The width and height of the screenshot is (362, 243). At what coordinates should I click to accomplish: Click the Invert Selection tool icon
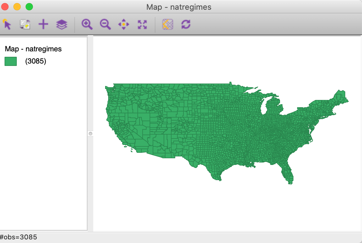(x=25, y=24)
